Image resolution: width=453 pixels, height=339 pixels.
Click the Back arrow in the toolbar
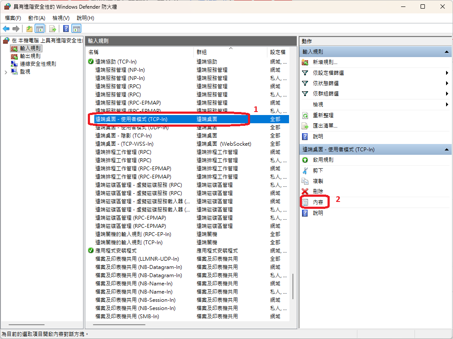tap(6, 29)
